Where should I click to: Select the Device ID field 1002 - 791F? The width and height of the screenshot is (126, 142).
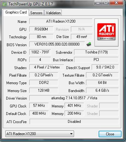pos(40,52)
